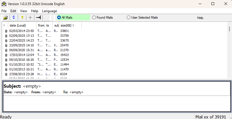Click attachment icon of 17/03/2014 12:04 mail
Screen dimensions: 232x119
pos(6,55)
